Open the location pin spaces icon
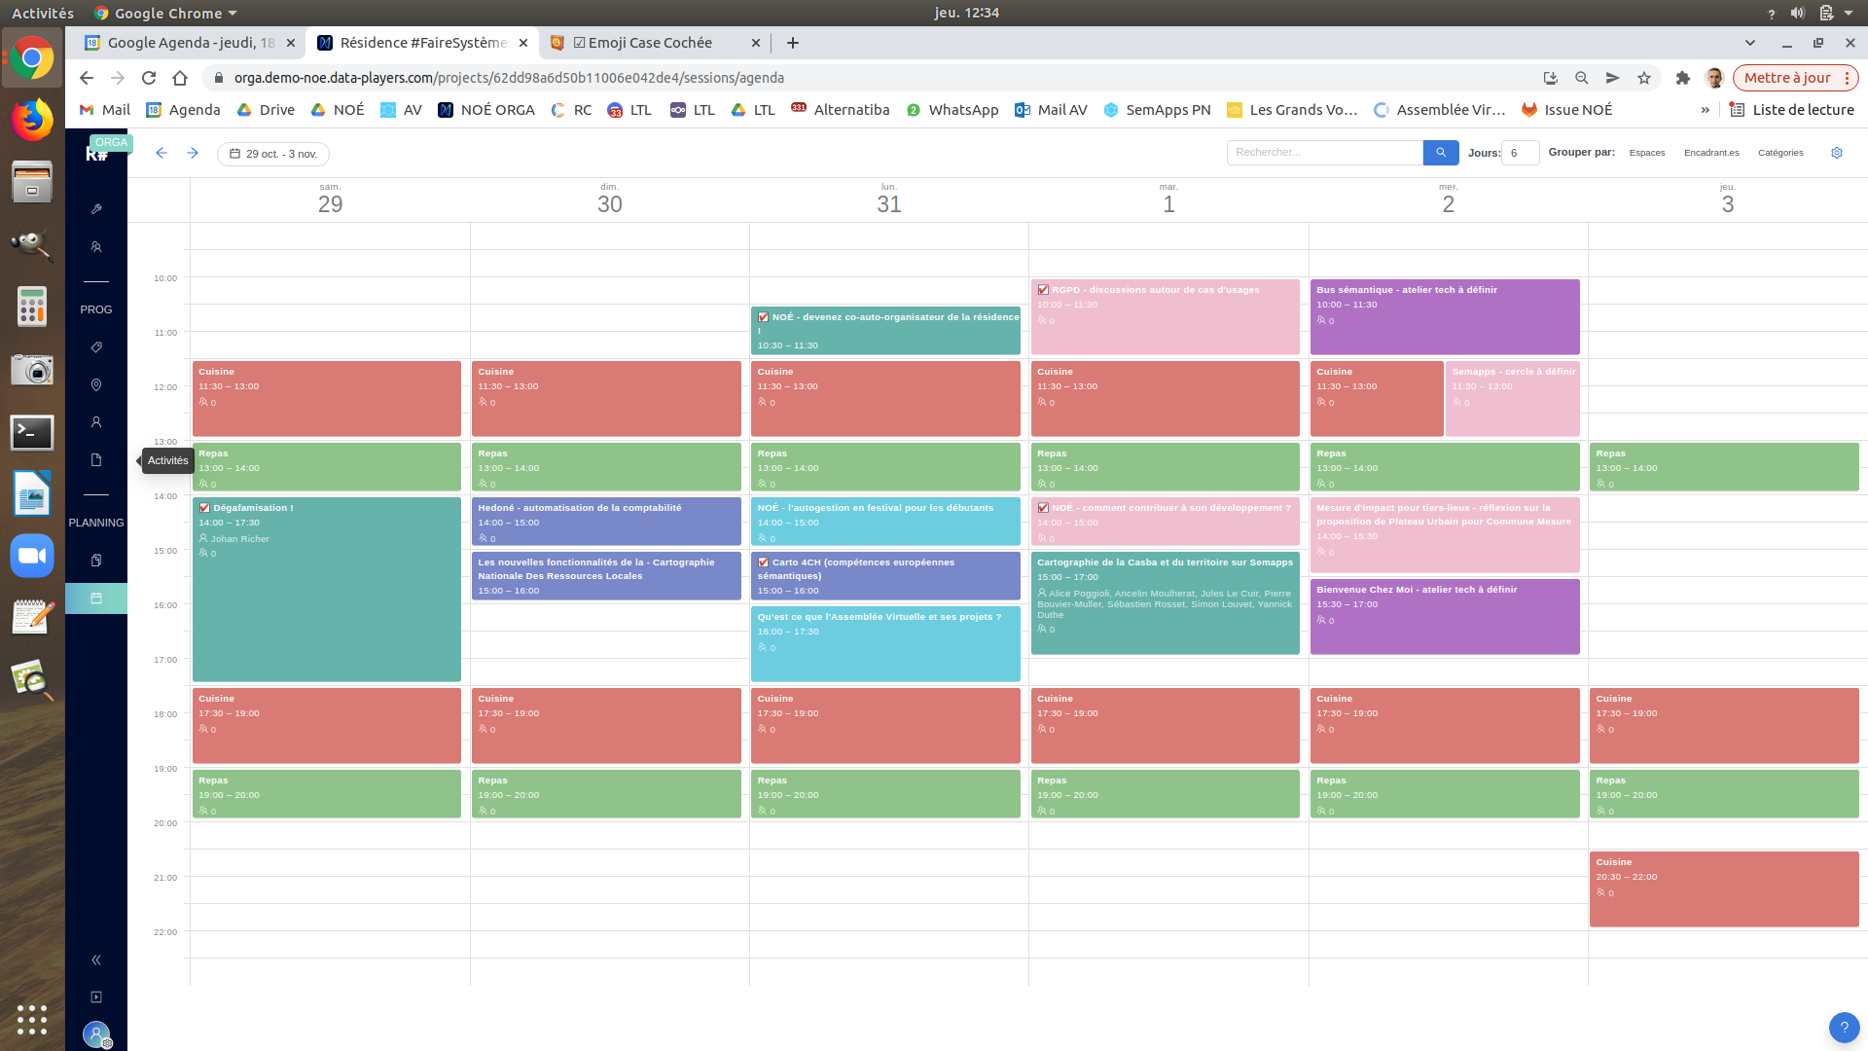1868x1051 pixels. 96,385
